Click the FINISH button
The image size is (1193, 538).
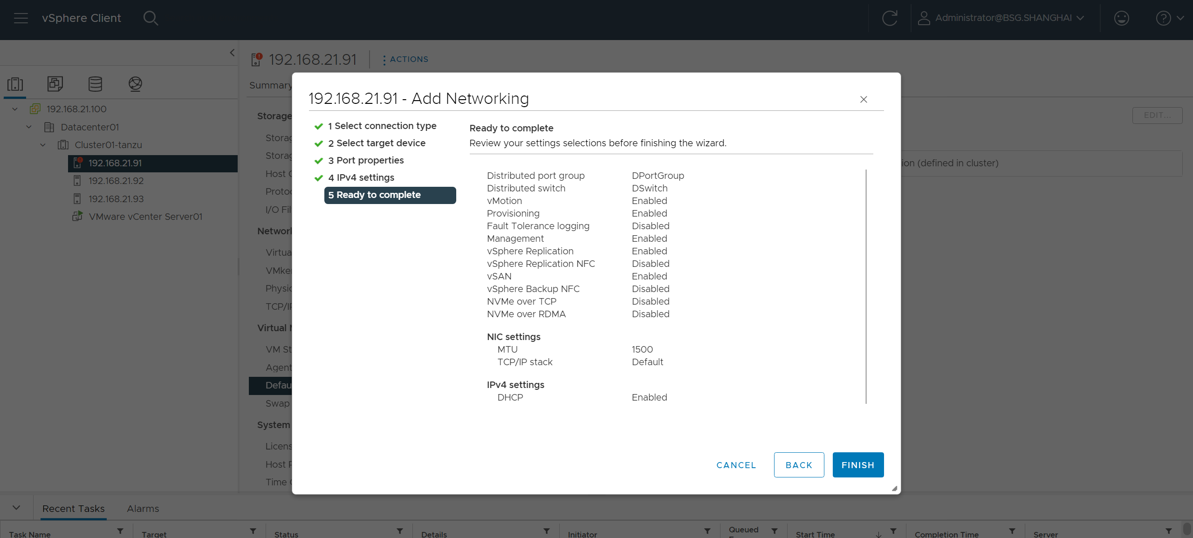coord(857,465)
